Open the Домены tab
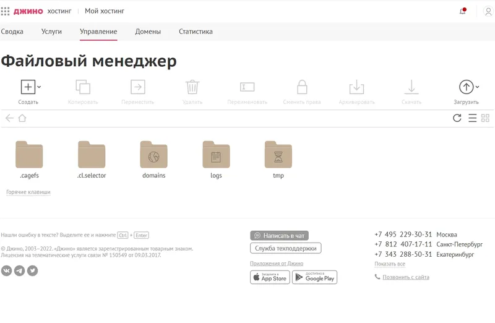495x323 pixels. click(148, 32)
